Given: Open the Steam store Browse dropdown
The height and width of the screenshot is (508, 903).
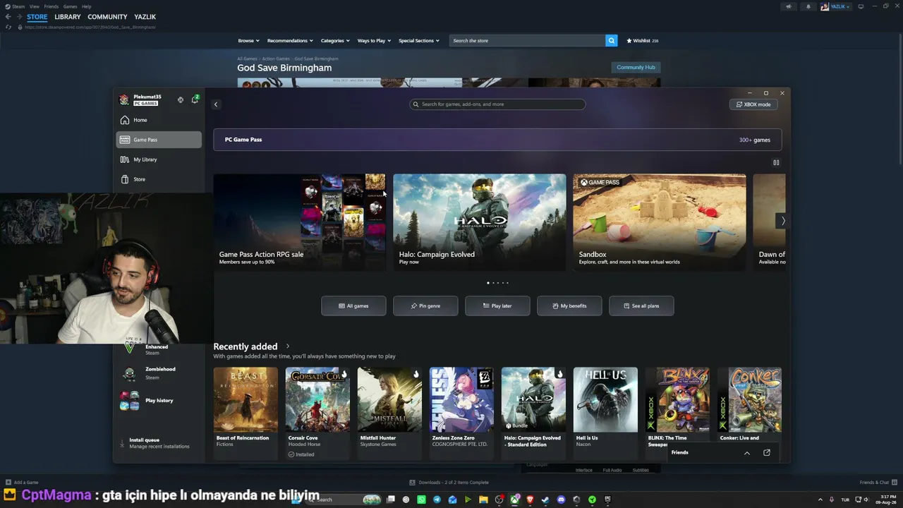Looking at the screenshot, I should 248,41.
